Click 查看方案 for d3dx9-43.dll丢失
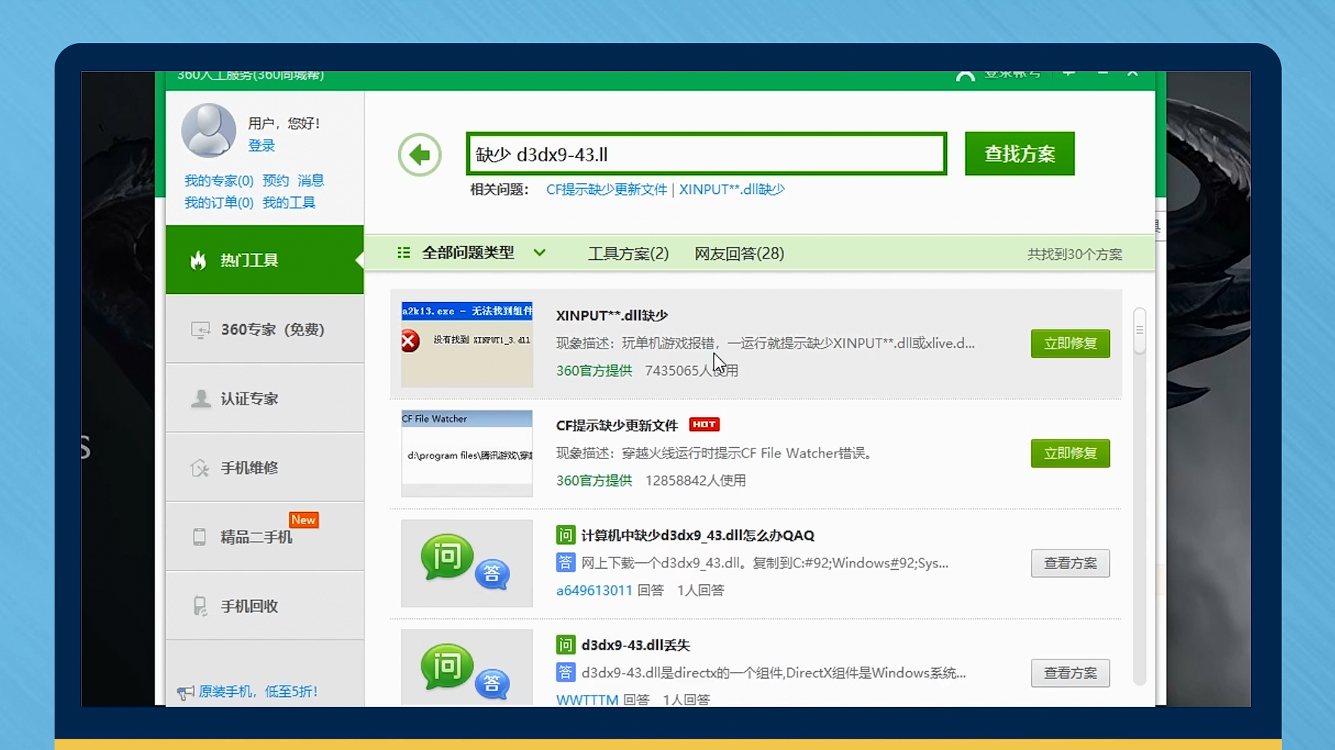Image resolution: width=1335 pixels, height=750 pixels. point(1070,673)
